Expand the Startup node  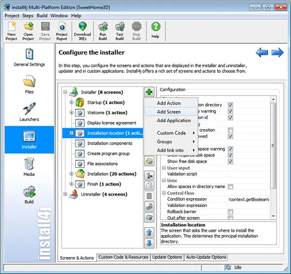(x=71, y=102)
